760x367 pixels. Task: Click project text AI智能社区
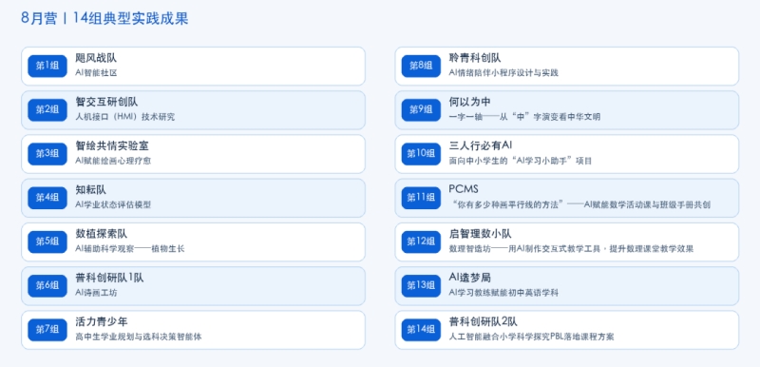point(97,73)
